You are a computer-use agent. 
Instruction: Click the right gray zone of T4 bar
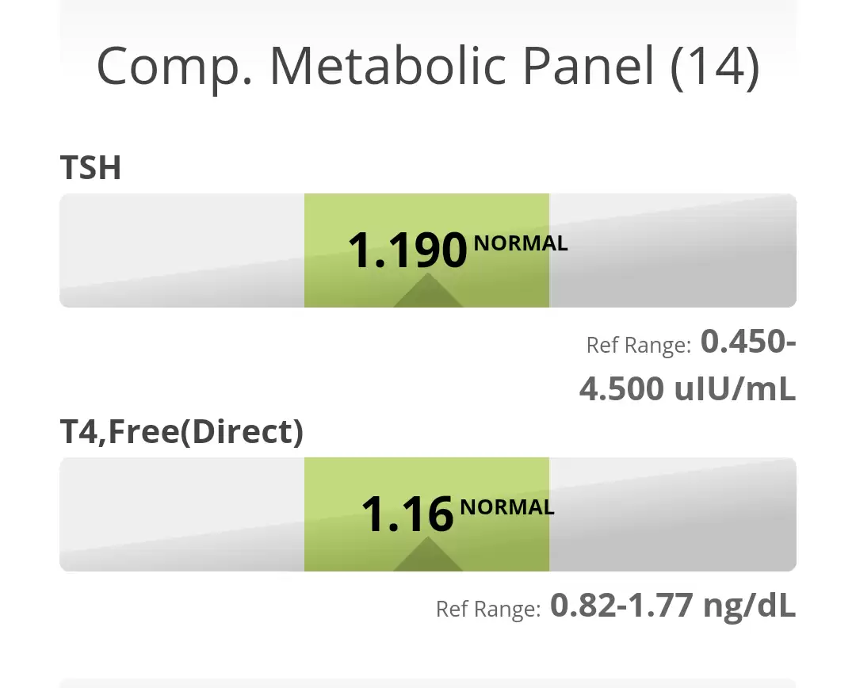[x=672, y=514]
